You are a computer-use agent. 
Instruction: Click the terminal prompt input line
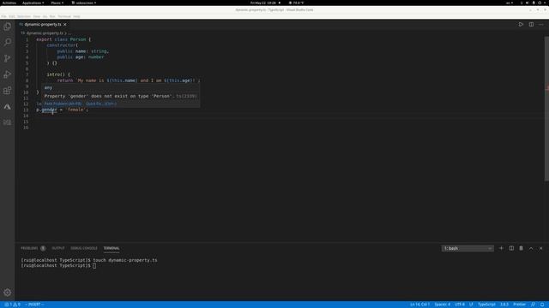pyautogui.click(x=58, y=266)
